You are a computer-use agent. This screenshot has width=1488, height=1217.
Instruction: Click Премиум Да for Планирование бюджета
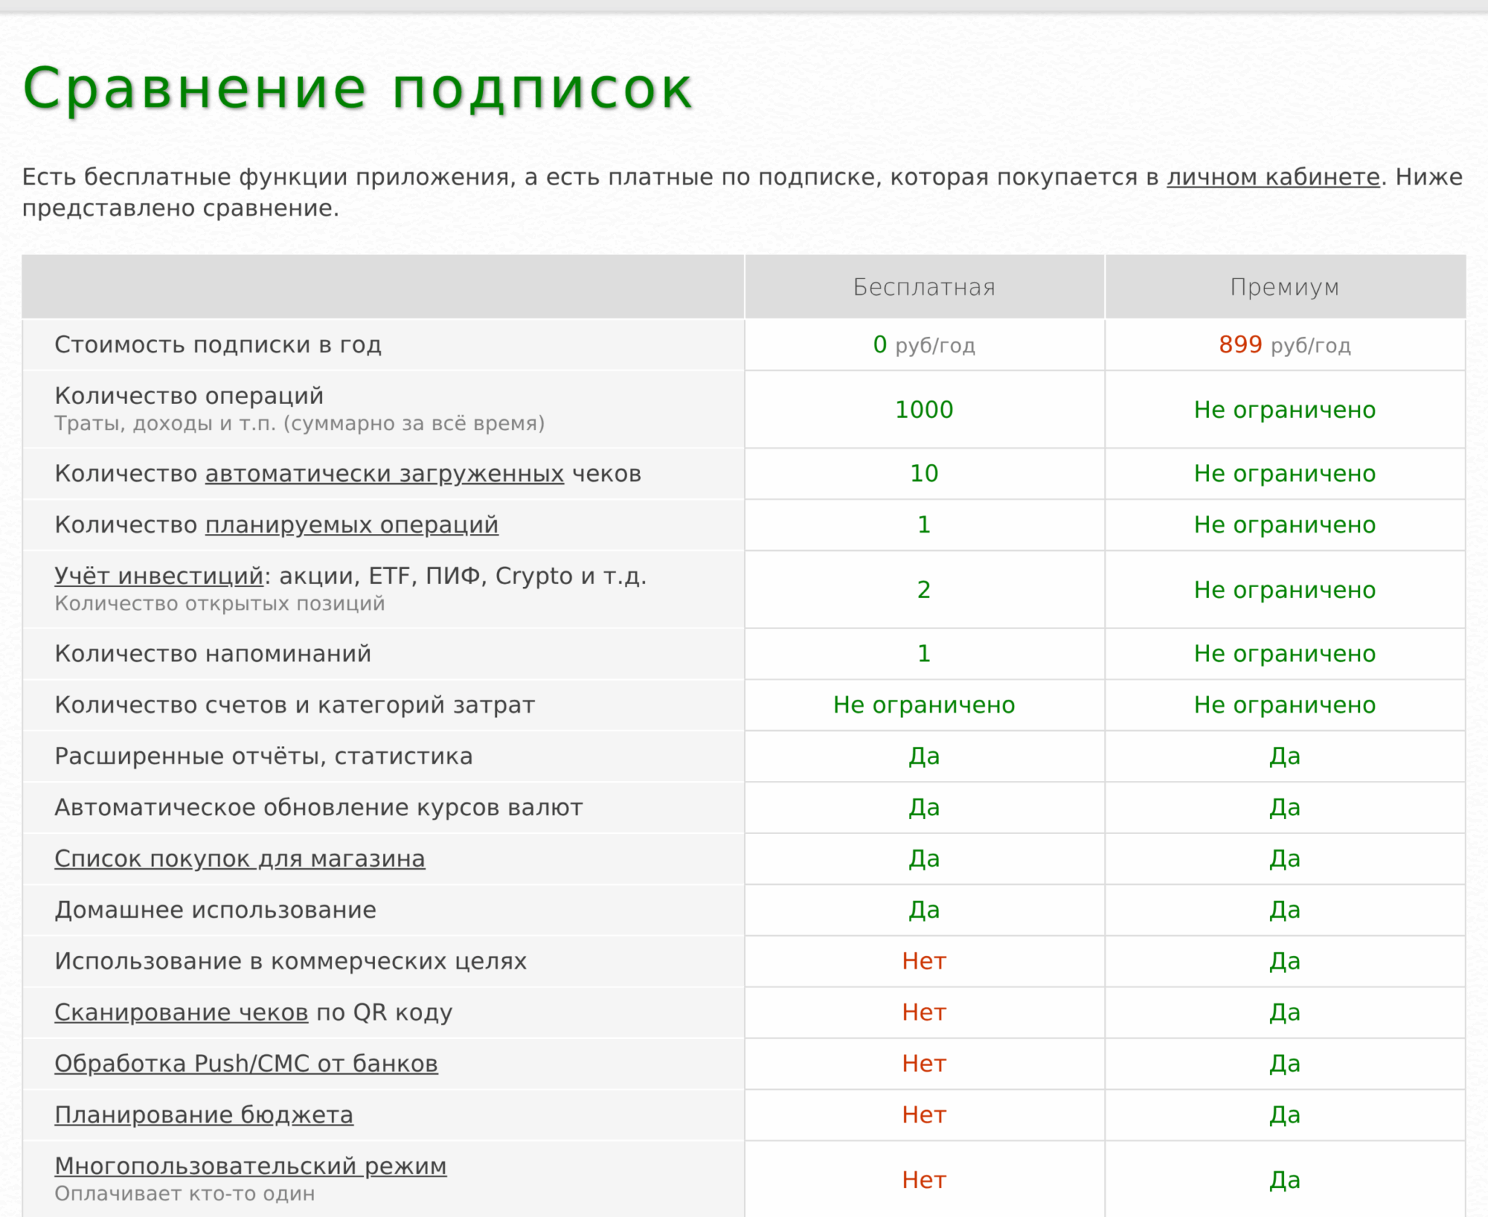1285,1115
